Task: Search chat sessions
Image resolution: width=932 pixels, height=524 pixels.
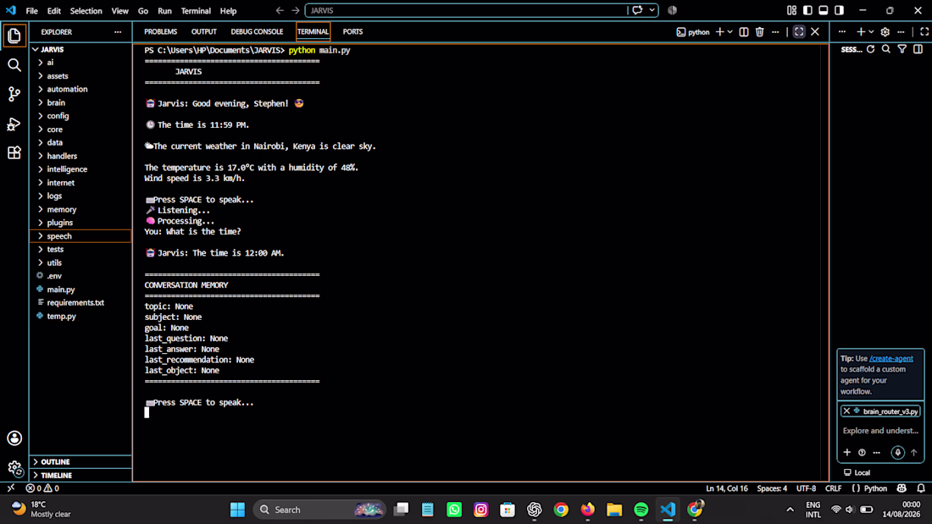Action: (886, 49)
